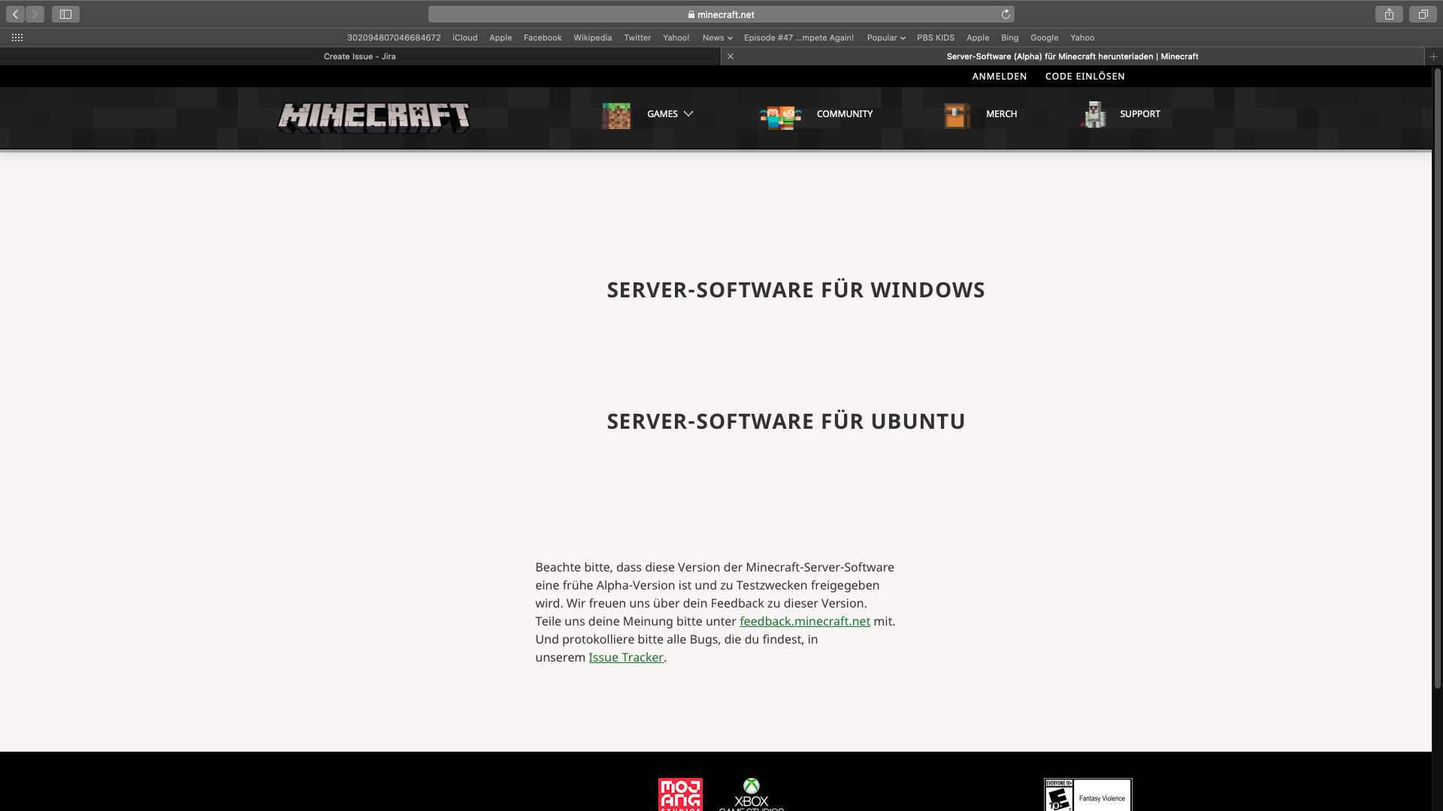The image size is (1443, 811).
Task: Go back with Safari's back arrow
Action: [15, 14]
